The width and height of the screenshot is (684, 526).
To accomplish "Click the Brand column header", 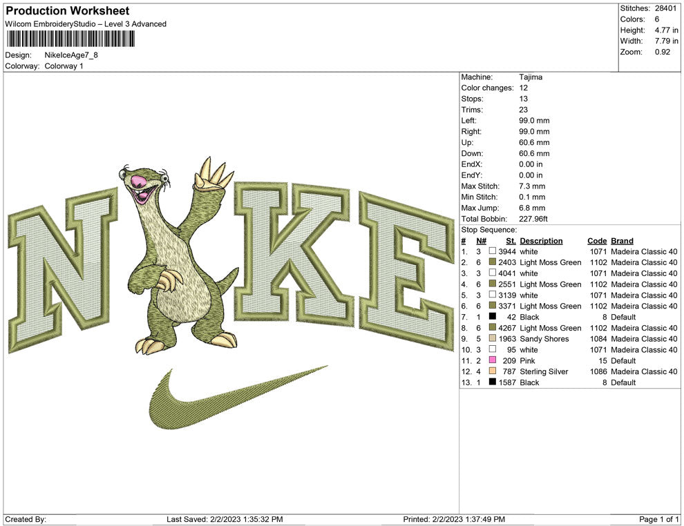I will (x=622, y=241).
